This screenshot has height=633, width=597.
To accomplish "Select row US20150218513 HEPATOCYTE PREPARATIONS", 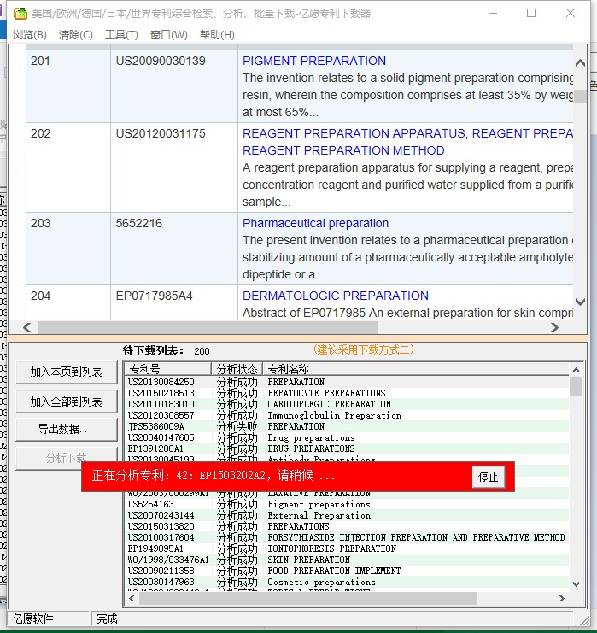I will tap(347, 393).
